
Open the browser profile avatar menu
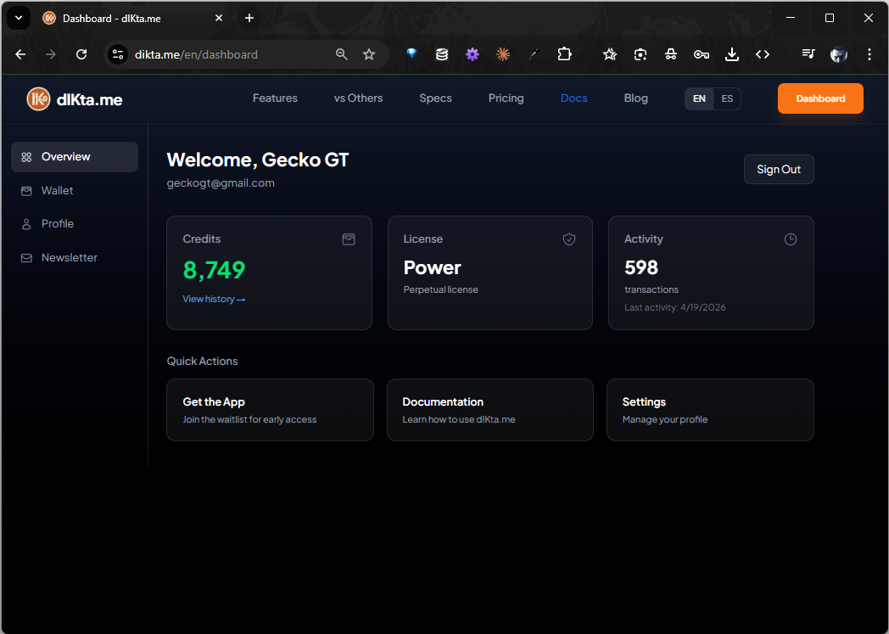tap(838, 53)
